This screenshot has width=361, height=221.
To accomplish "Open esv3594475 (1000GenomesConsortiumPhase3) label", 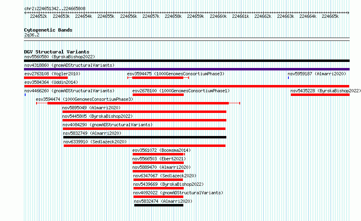I will point(176,74).
